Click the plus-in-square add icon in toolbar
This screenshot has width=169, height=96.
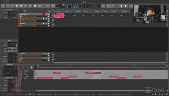click(x=44, y=6)
